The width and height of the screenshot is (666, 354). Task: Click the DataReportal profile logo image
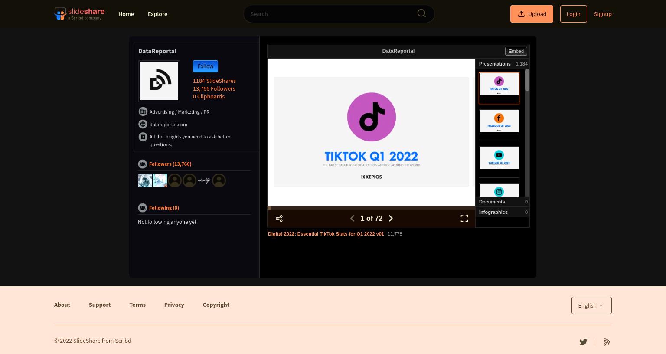pos(159,81)
